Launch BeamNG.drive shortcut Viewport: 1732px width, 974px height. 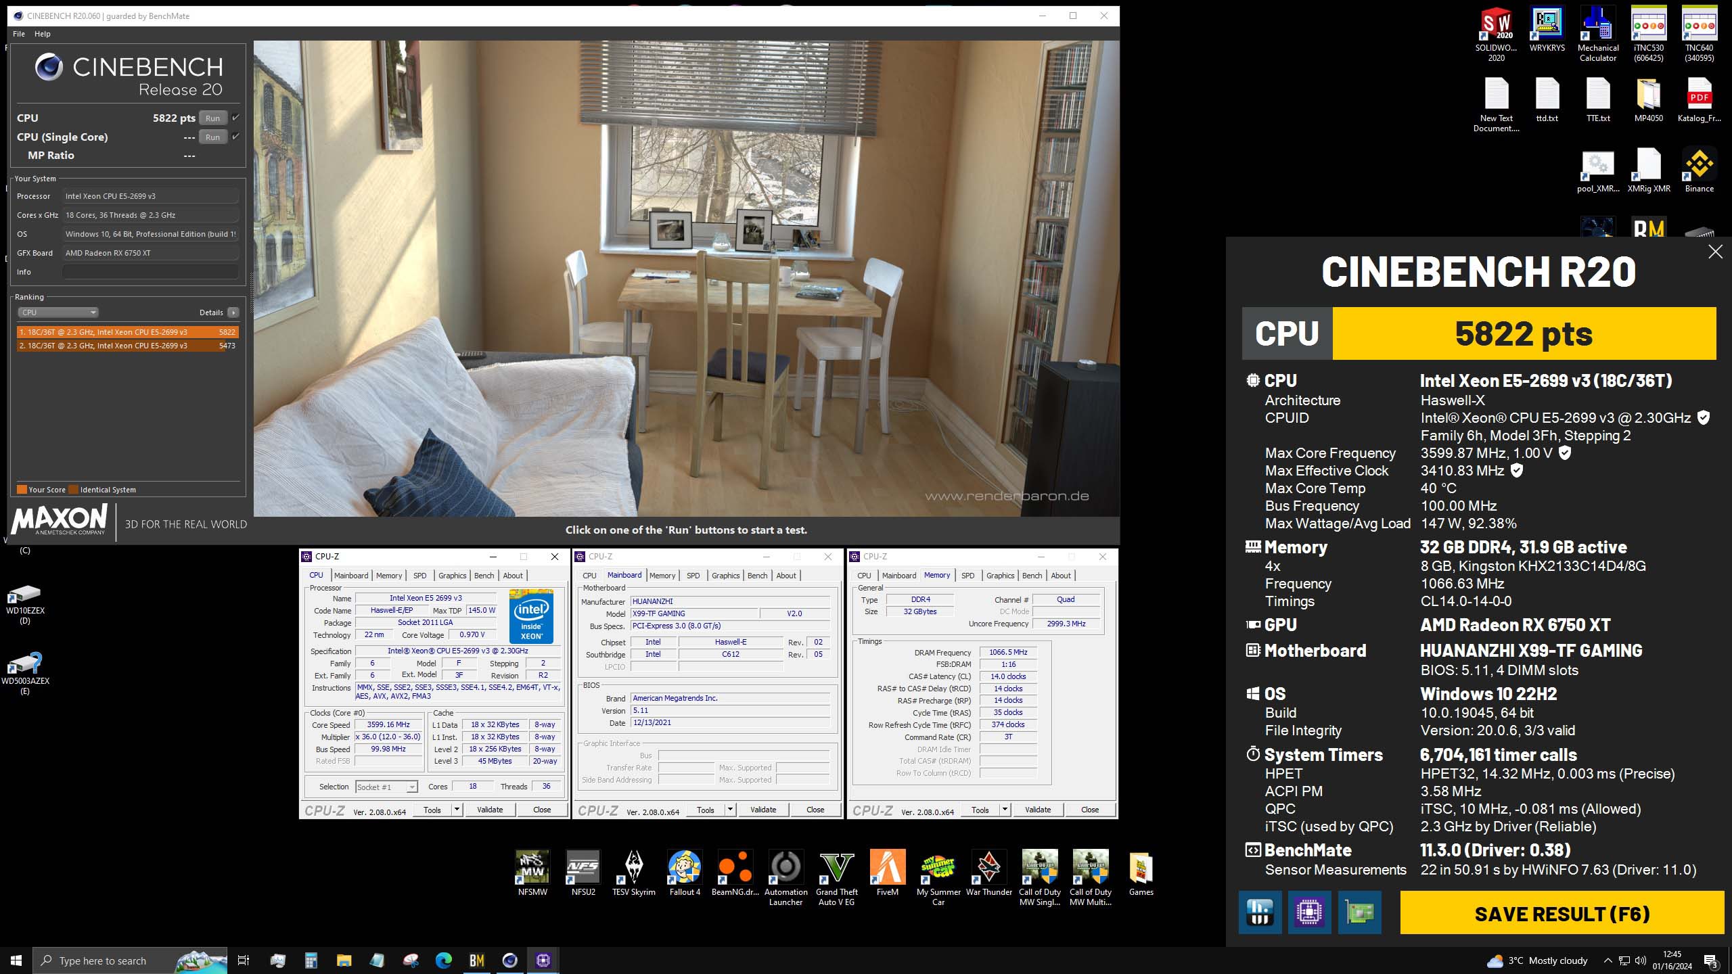point(735,873)
